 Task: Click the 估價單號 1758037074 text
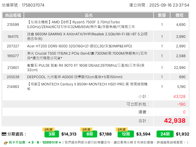point(23,5)
